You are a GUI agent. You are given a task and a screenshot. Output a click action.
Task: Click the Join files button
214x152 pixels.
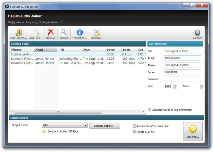tap(193, 132)
